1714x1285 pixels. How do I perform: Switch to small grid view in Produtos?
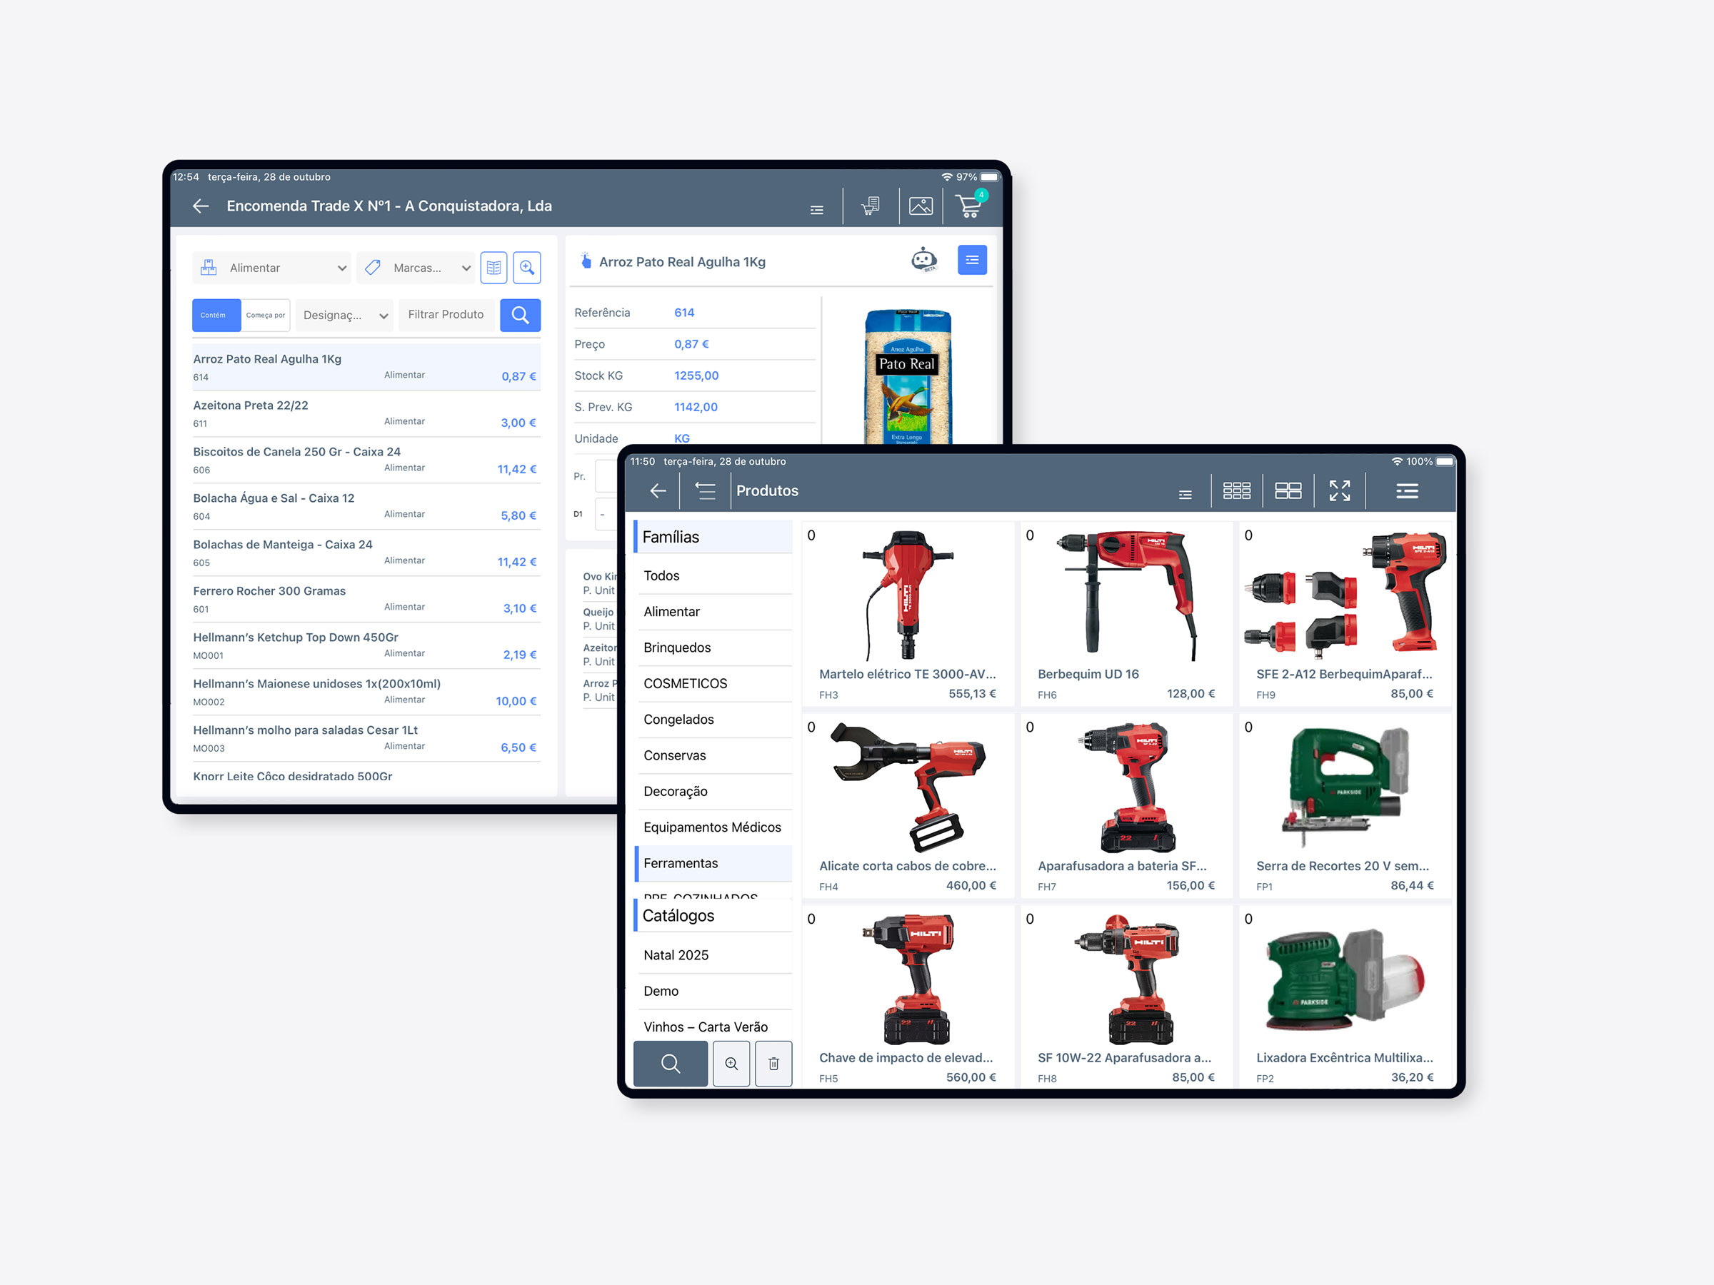click(1236, 490)
